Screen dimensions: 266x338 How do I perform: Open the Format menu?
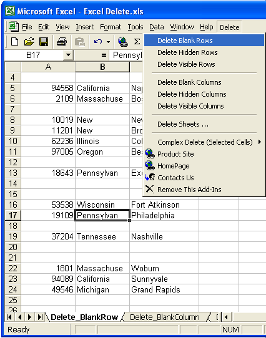click(111, 27)
